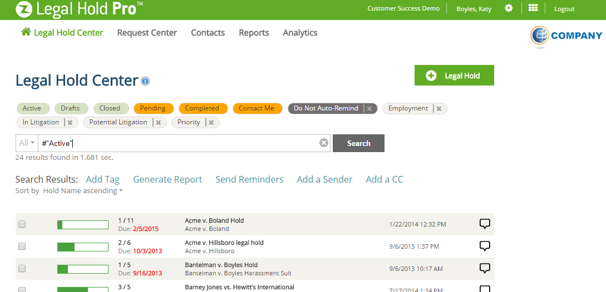
Task: Click the home icon beside Legal Hold Center
Action: click(x=26, y=32)
